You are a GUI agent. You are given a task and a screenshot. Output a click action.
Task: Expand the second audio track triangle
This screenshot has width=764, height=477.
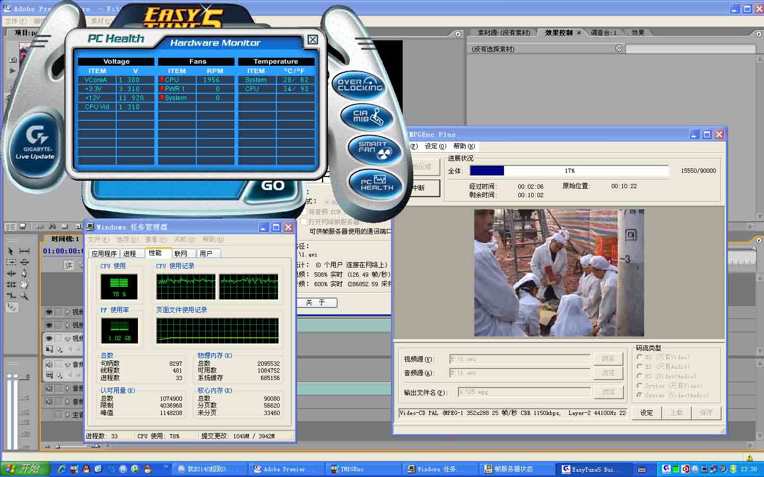click(68, 388)
